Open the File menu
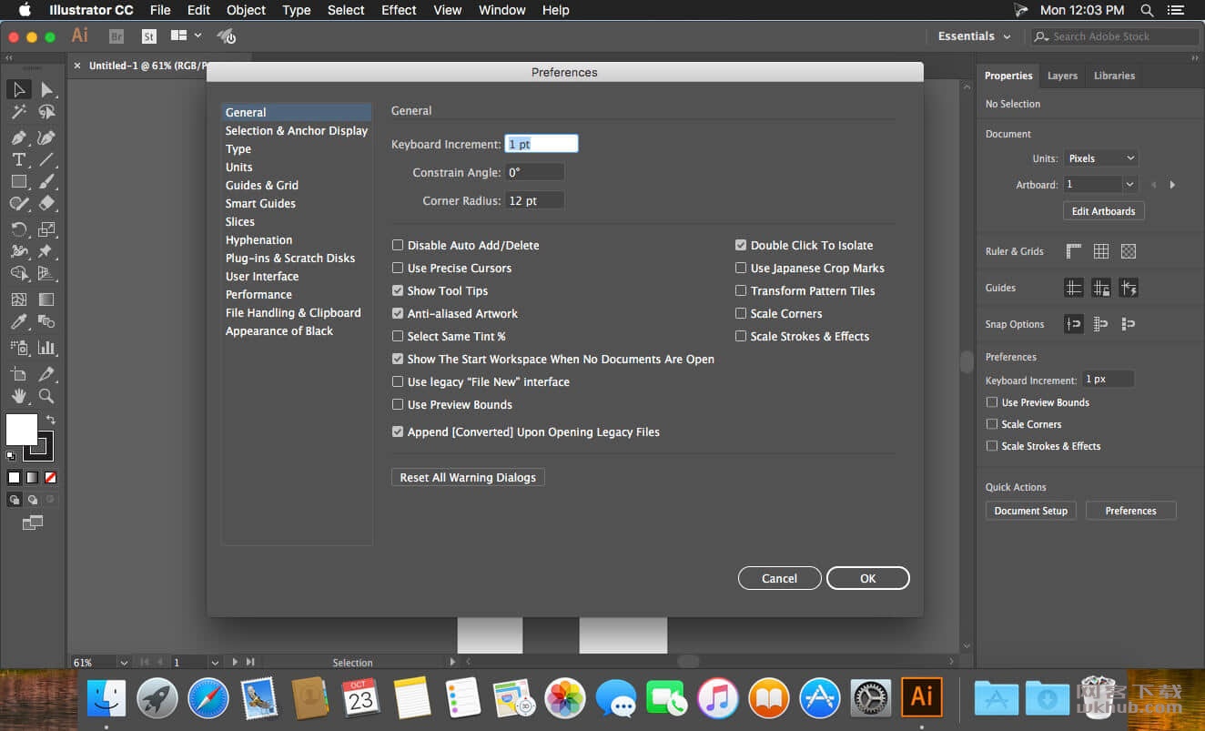 [160, 10]
